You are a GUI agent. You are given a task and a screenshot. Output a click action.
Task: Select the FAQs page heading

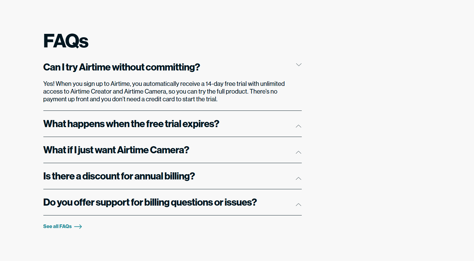[66, 40]
